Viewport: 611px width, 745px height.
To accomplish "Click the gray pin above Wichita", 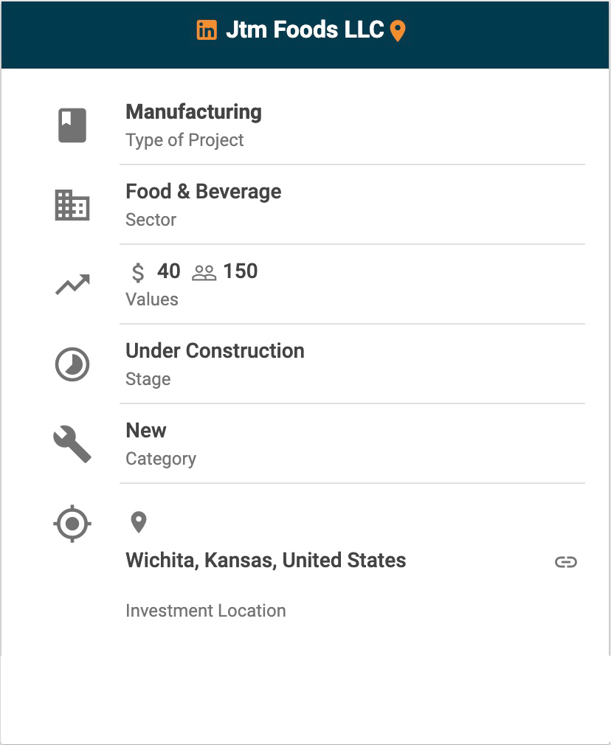I will click(139, 522).
